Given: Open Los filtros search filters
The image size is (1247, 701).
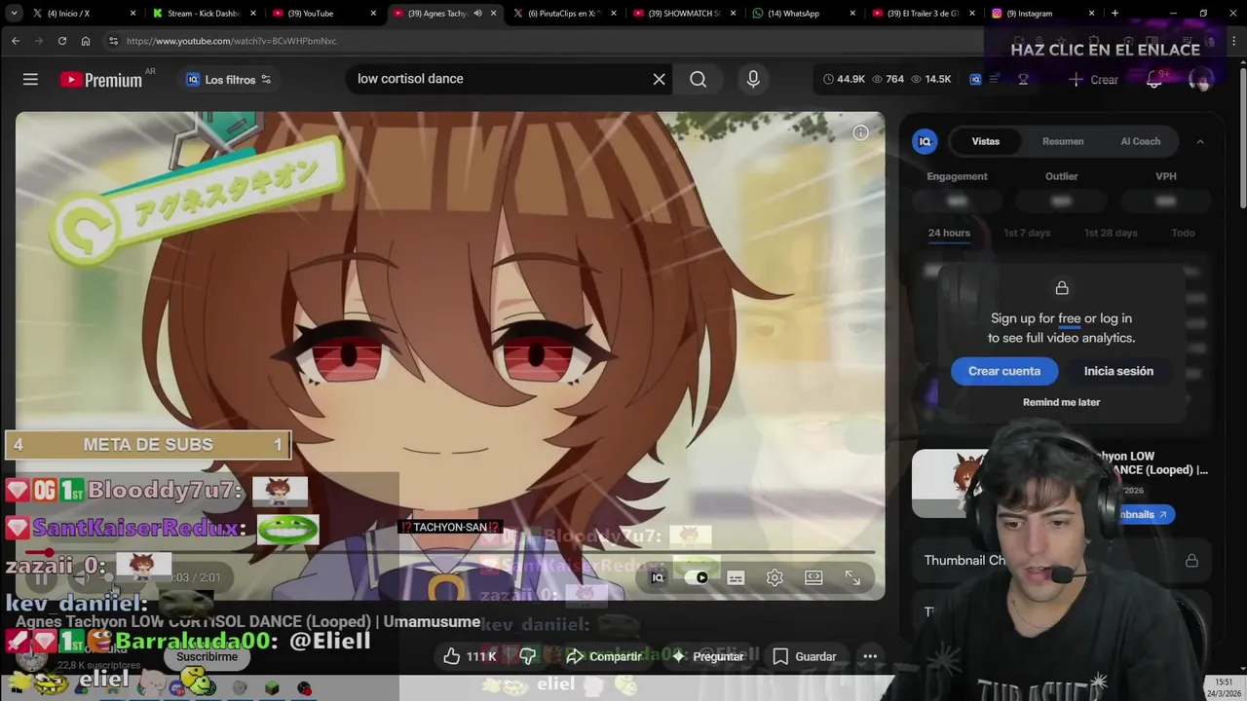Looking at the screenshot, I should click(229, 80).
